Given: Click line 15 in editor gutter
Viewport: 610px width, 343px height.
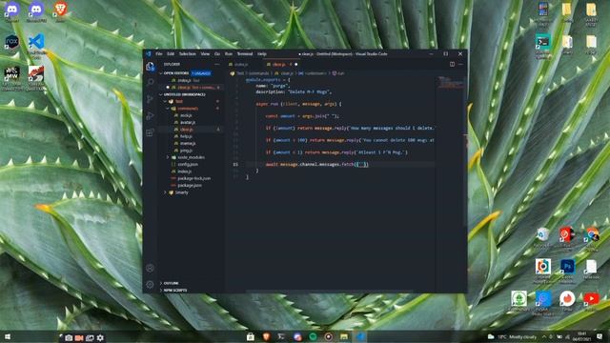Looking at the screenshot, I should coord(235,164).
